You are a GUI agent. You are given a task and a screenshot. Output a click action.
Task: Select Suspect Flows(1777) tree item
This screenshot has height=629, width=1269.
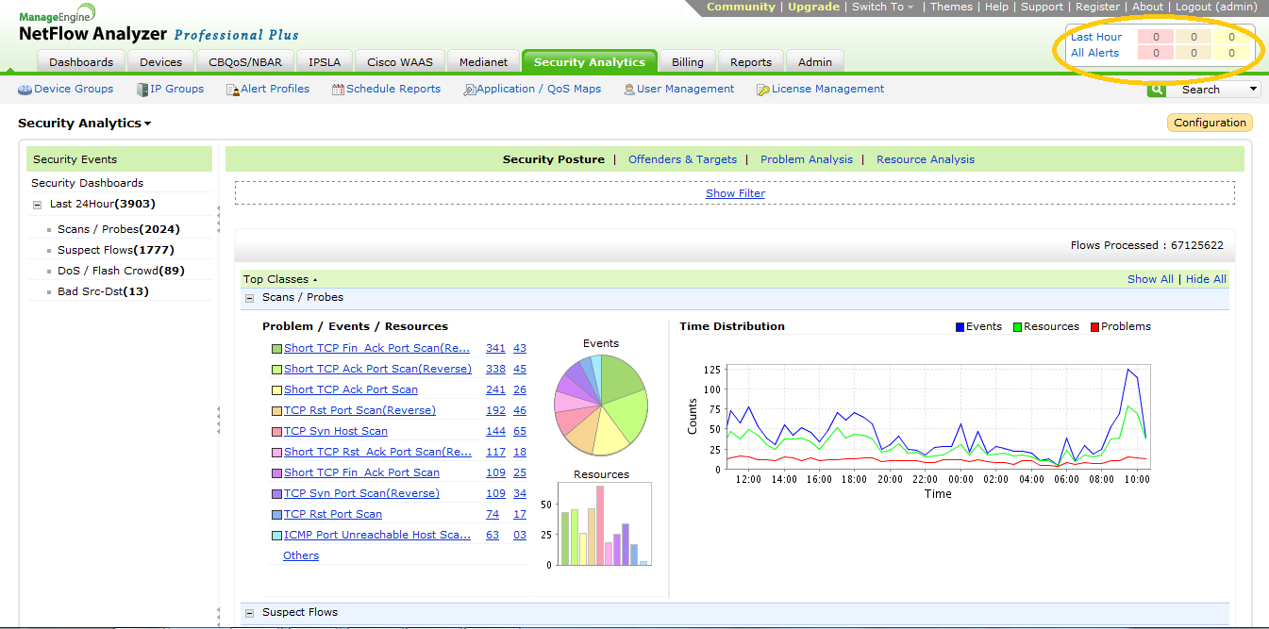point(116,250)
